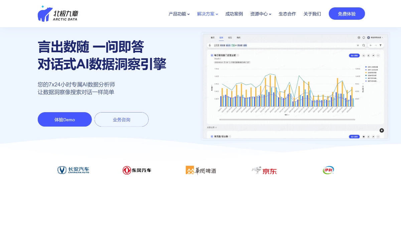Click the 华润啤酒 customer logo
The width and height of the screenshot is (401, 226).
pyautogui.click(x=201, y=170)
